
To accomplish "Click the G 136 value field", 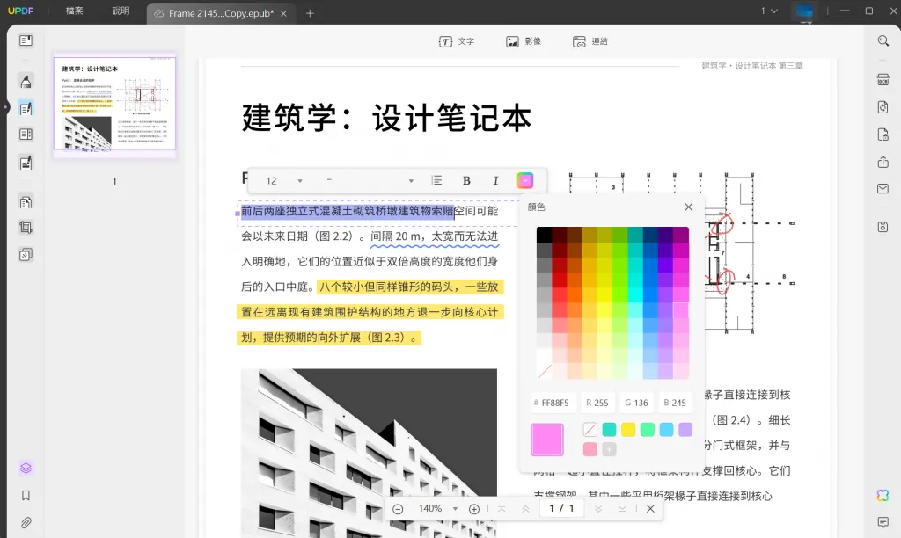I will tap(636, 403).
